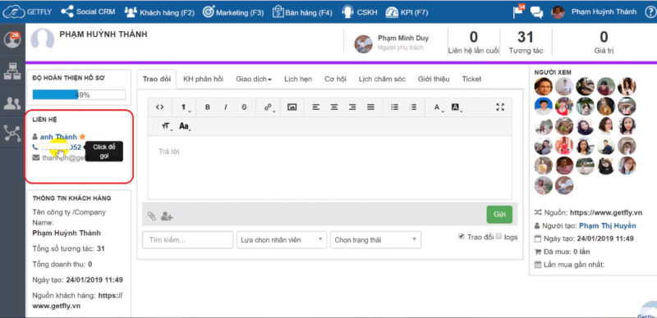Toggle italic formatting
This screenshot has height=318, width=657.
coord(226,107)
